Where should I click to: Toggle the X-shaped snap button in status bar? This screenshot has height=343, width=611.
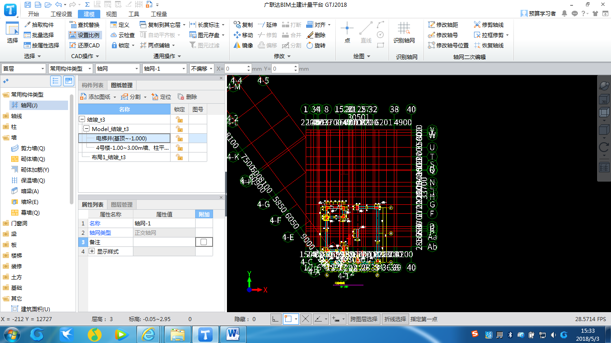pyautogui.click(x=306, y=319)
